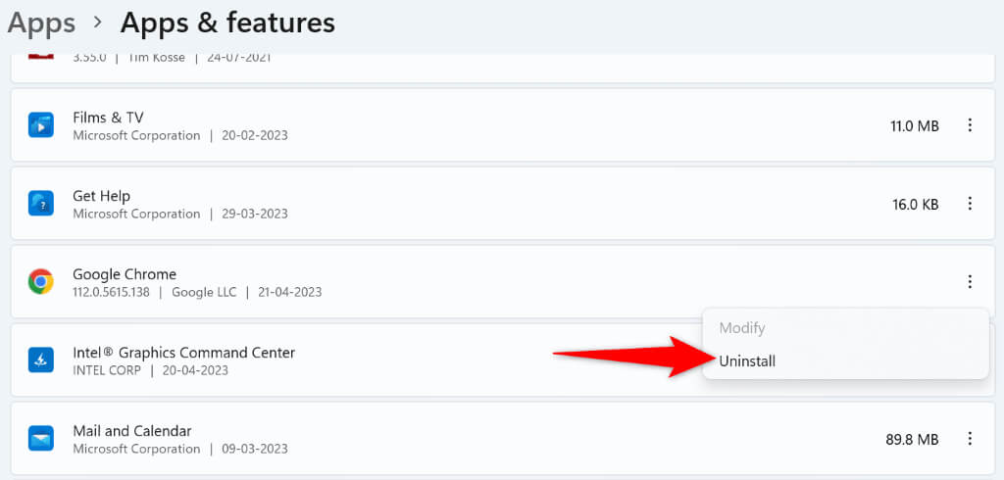
Task: Expand options for Mail and Calendar
Action: [970, 439]
